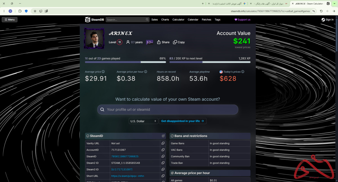This screenshot has height=182, width=338.
Task: Copy the Short URL value
Action: click(x=163, y=176)
